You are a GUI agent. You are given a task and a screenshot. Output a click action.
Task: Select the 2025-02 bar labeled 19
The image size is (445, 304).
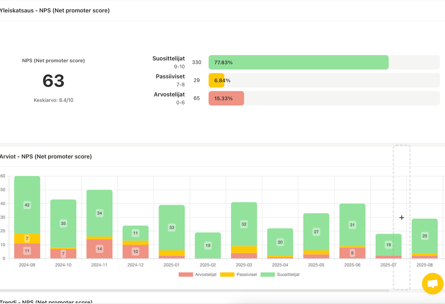208,245
